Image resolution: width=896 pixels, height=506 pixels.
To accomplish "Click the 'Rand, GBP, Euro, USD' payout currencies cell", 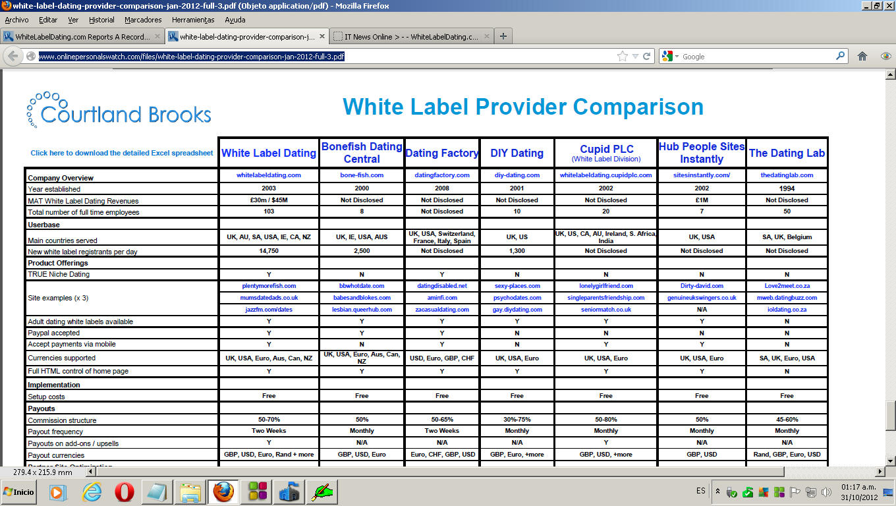I will coord(787,455).
